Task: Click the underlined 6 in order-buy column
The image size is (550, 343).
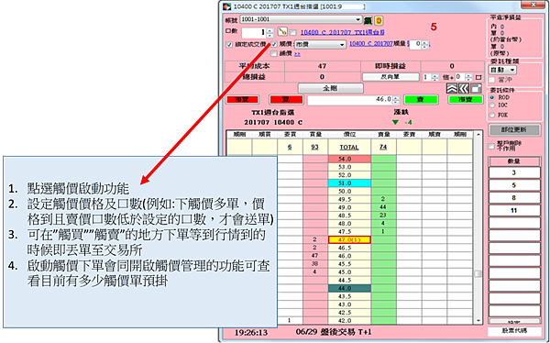Action: pos(290,147)
